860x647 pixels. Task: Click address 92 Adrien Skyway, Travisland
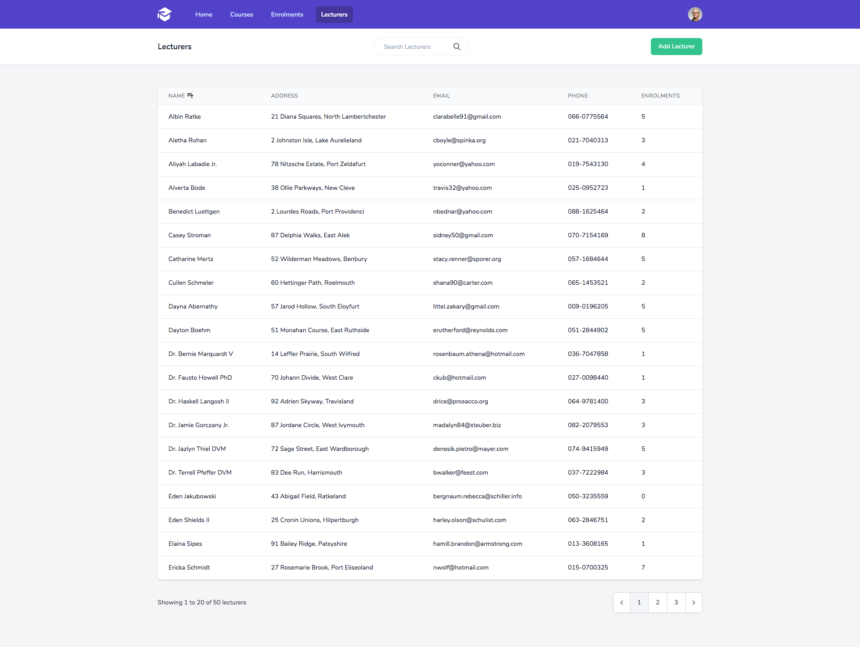click(x=312, y=402)
